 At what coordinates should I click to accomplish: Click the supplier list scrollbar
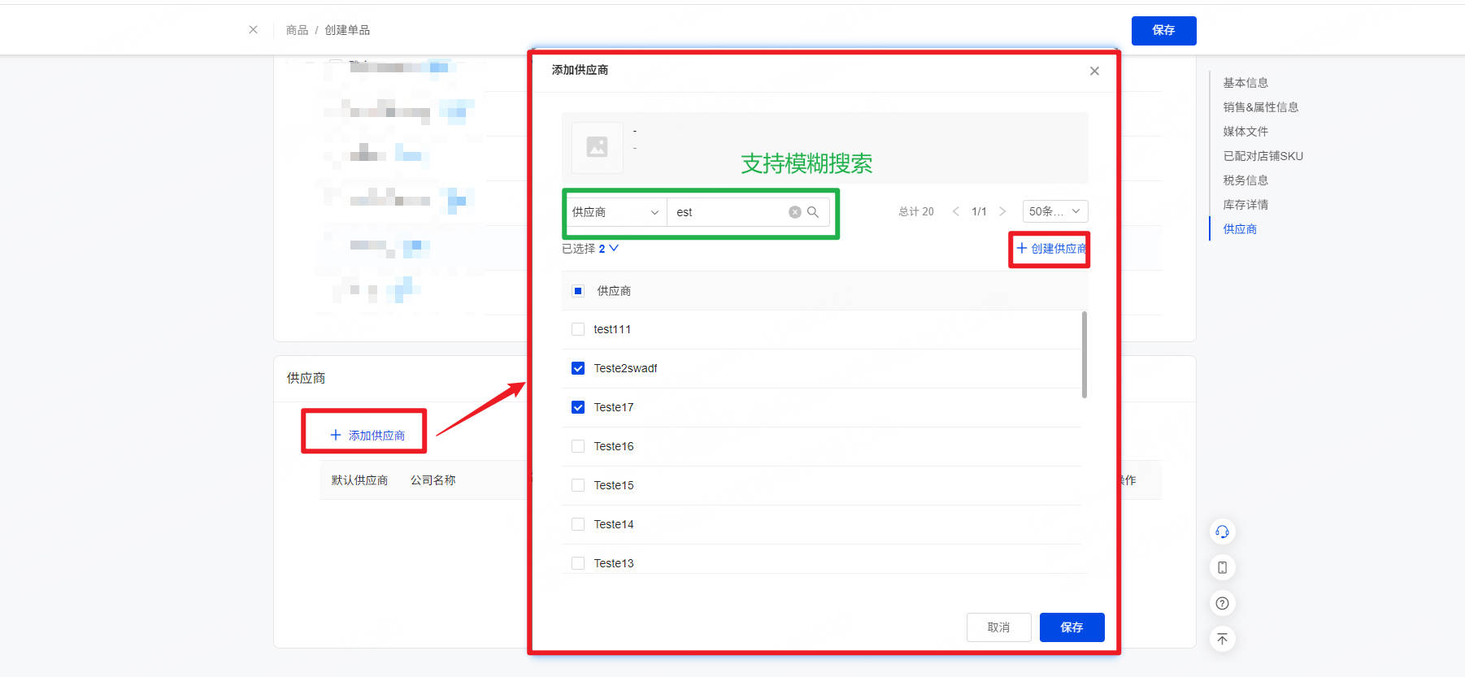1085,355
